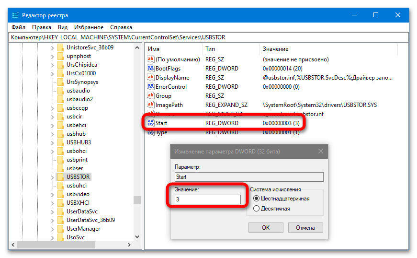
Task: Click the DisplayName string value icon
Action: 150,78
